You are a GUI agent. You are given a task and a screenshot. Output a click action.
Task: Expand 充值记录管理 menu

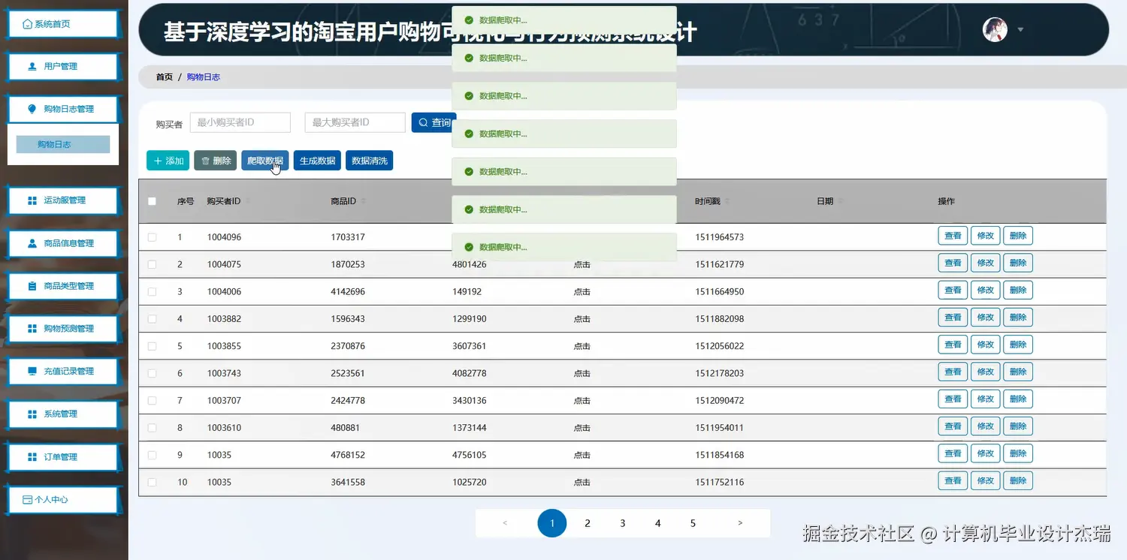pos(62,371)
